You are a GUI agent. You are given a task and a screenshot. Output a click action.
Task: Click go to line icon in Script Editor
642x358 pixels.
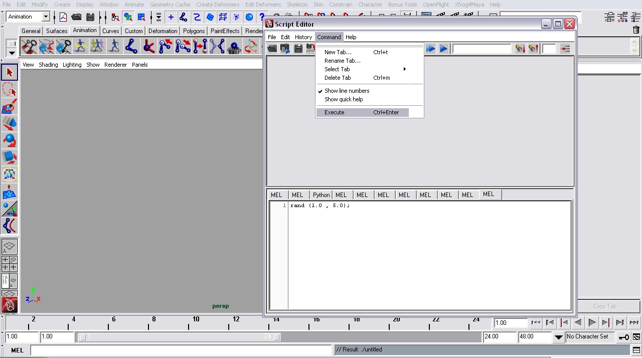(565, 49)
